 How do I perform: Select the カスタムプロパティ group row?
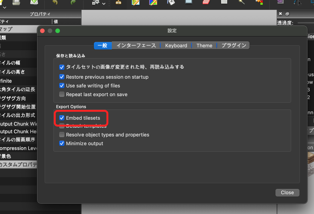click(x=19, y=164)
